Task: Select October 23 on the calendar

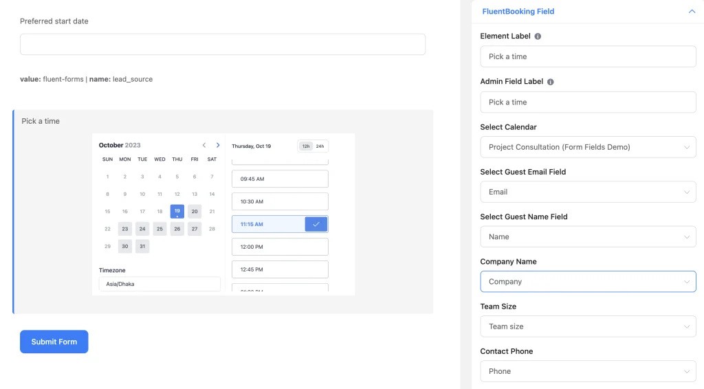Action: pyautogui.click(x=125, y=229)
